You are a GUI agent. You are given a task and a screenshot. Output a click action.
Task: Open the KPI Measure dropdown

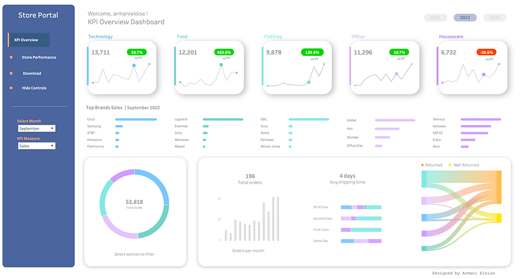click(36, 146)
